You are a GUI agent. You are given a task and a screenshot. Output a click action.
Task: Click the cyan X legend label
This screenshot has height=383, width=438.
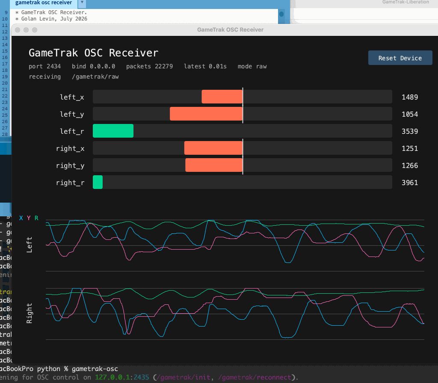(x=21, y=218)
